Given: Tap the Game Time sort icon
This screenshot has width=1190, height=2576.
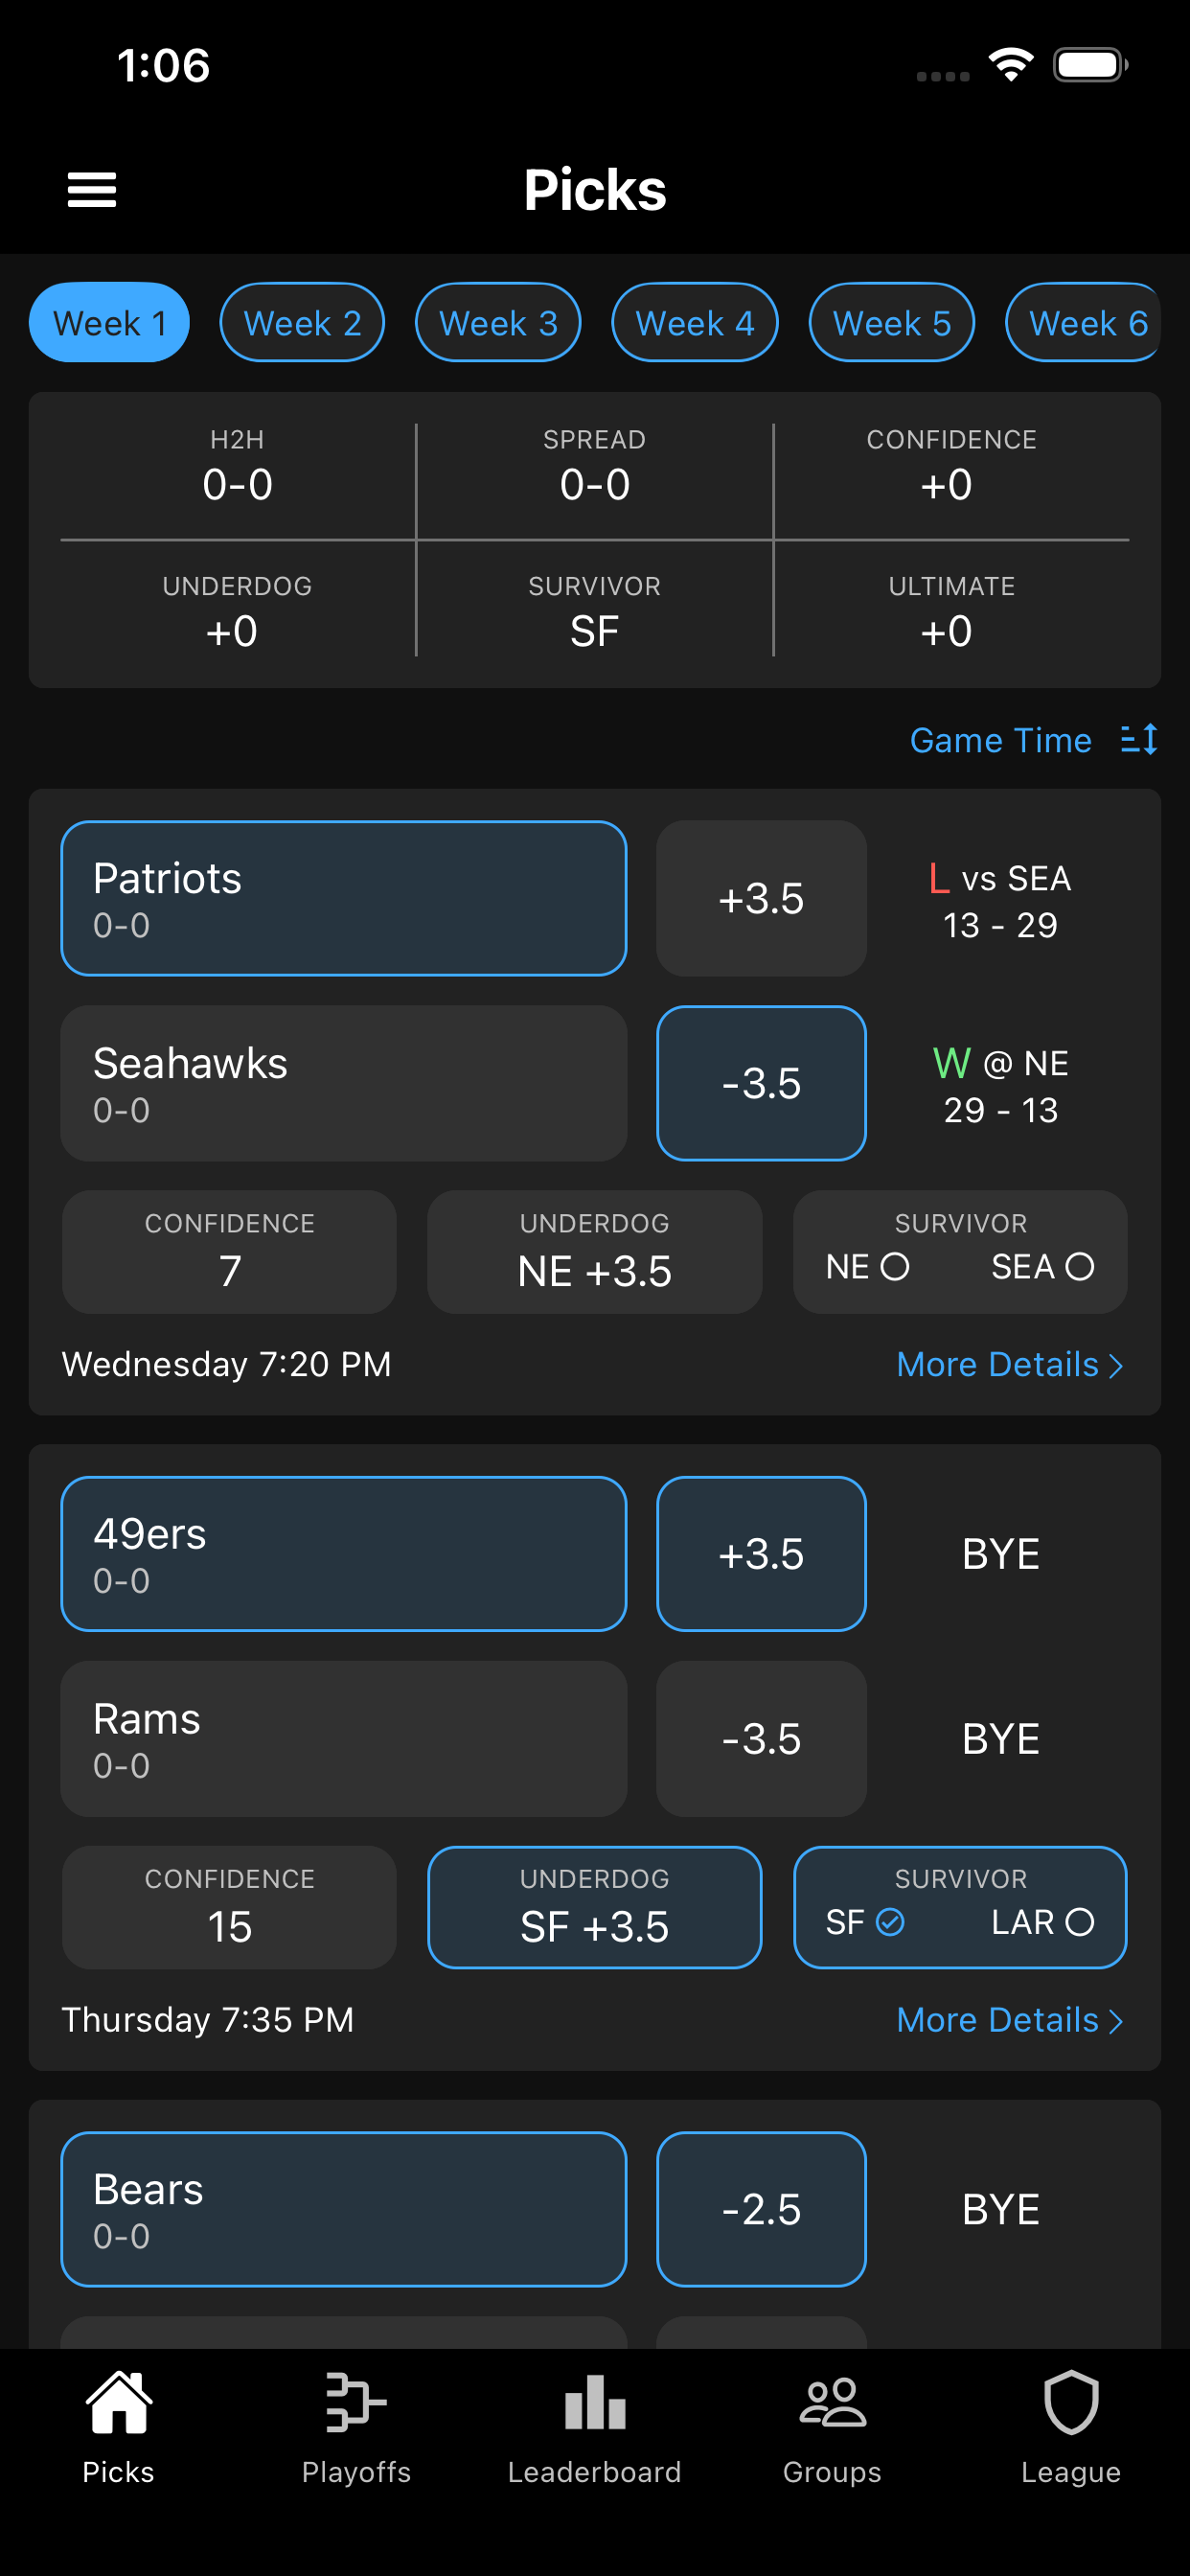Looking at the screenshot, I should [1139, 740].
